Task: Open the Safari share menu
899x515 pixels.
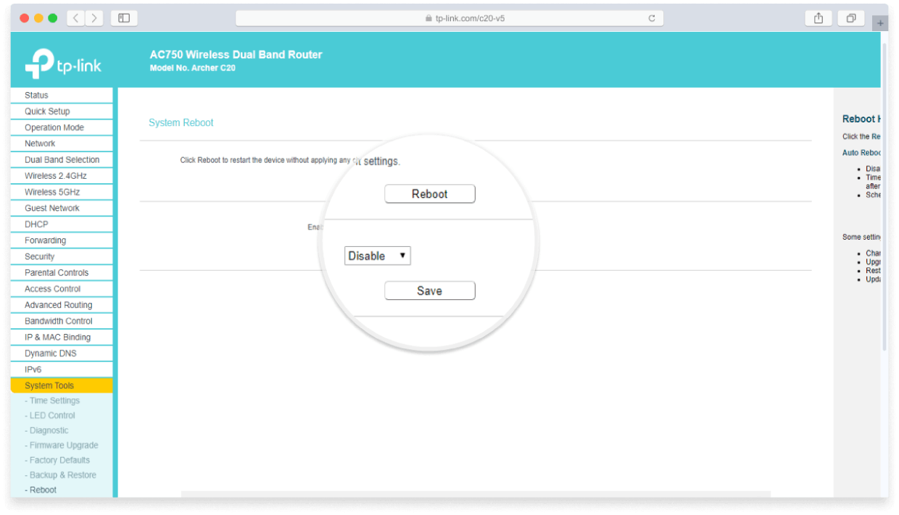Action: [x=819, y=18]
